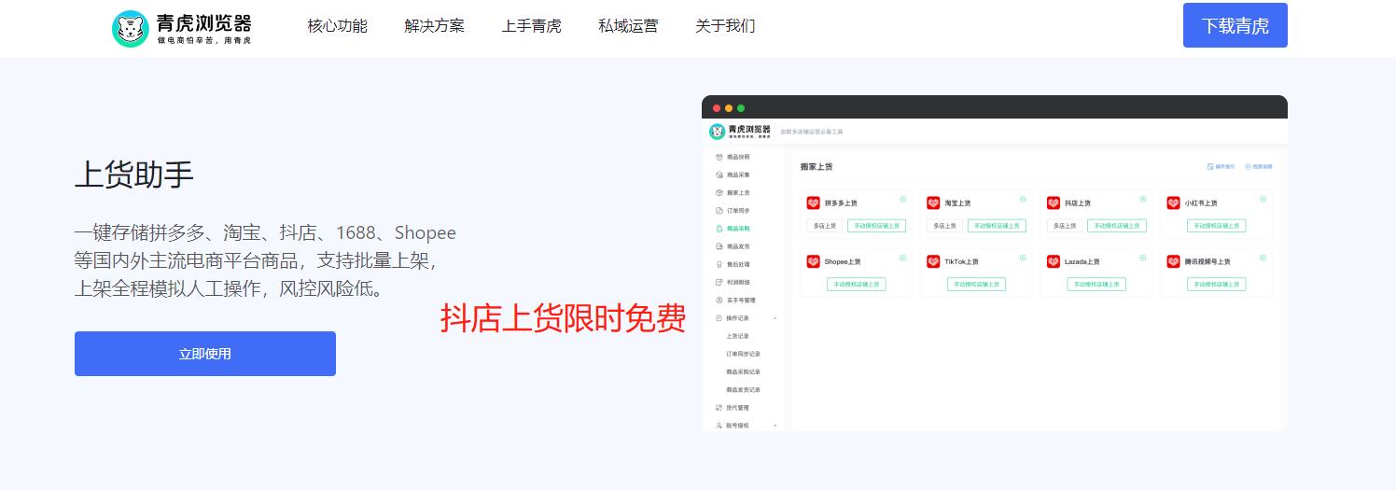This screenshot has height=490, width=1396.
Task: Select 货代管理 icon in the app sidebar
Action: (719, 408)
